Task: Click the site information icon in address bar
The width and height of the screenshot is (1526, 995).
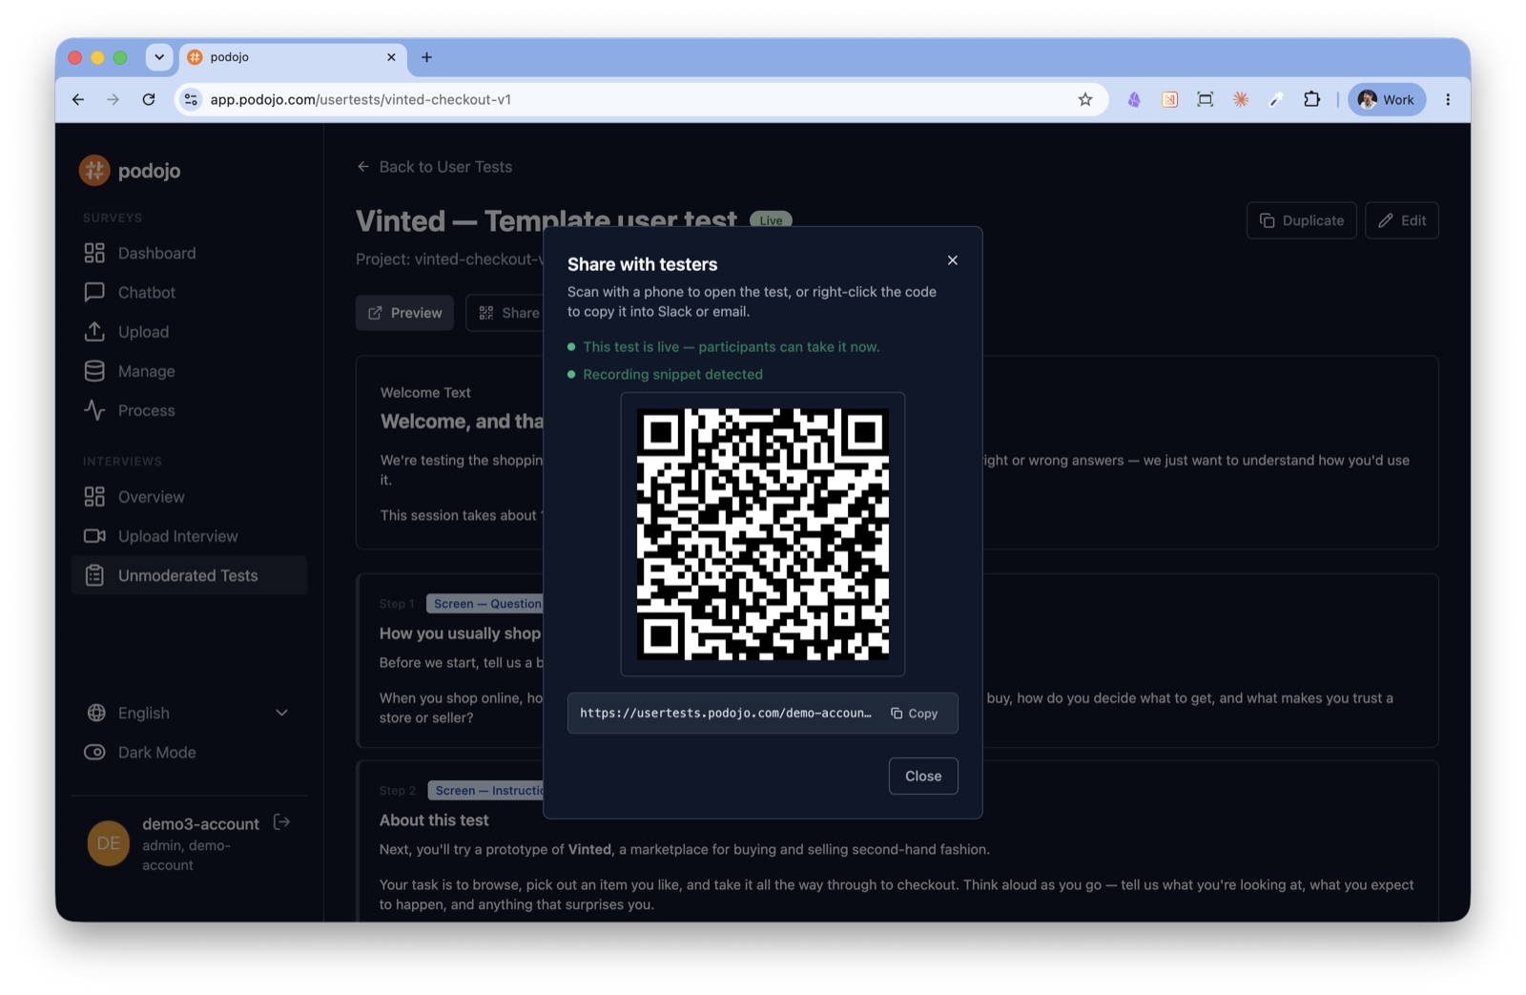Action: [191, 99]
